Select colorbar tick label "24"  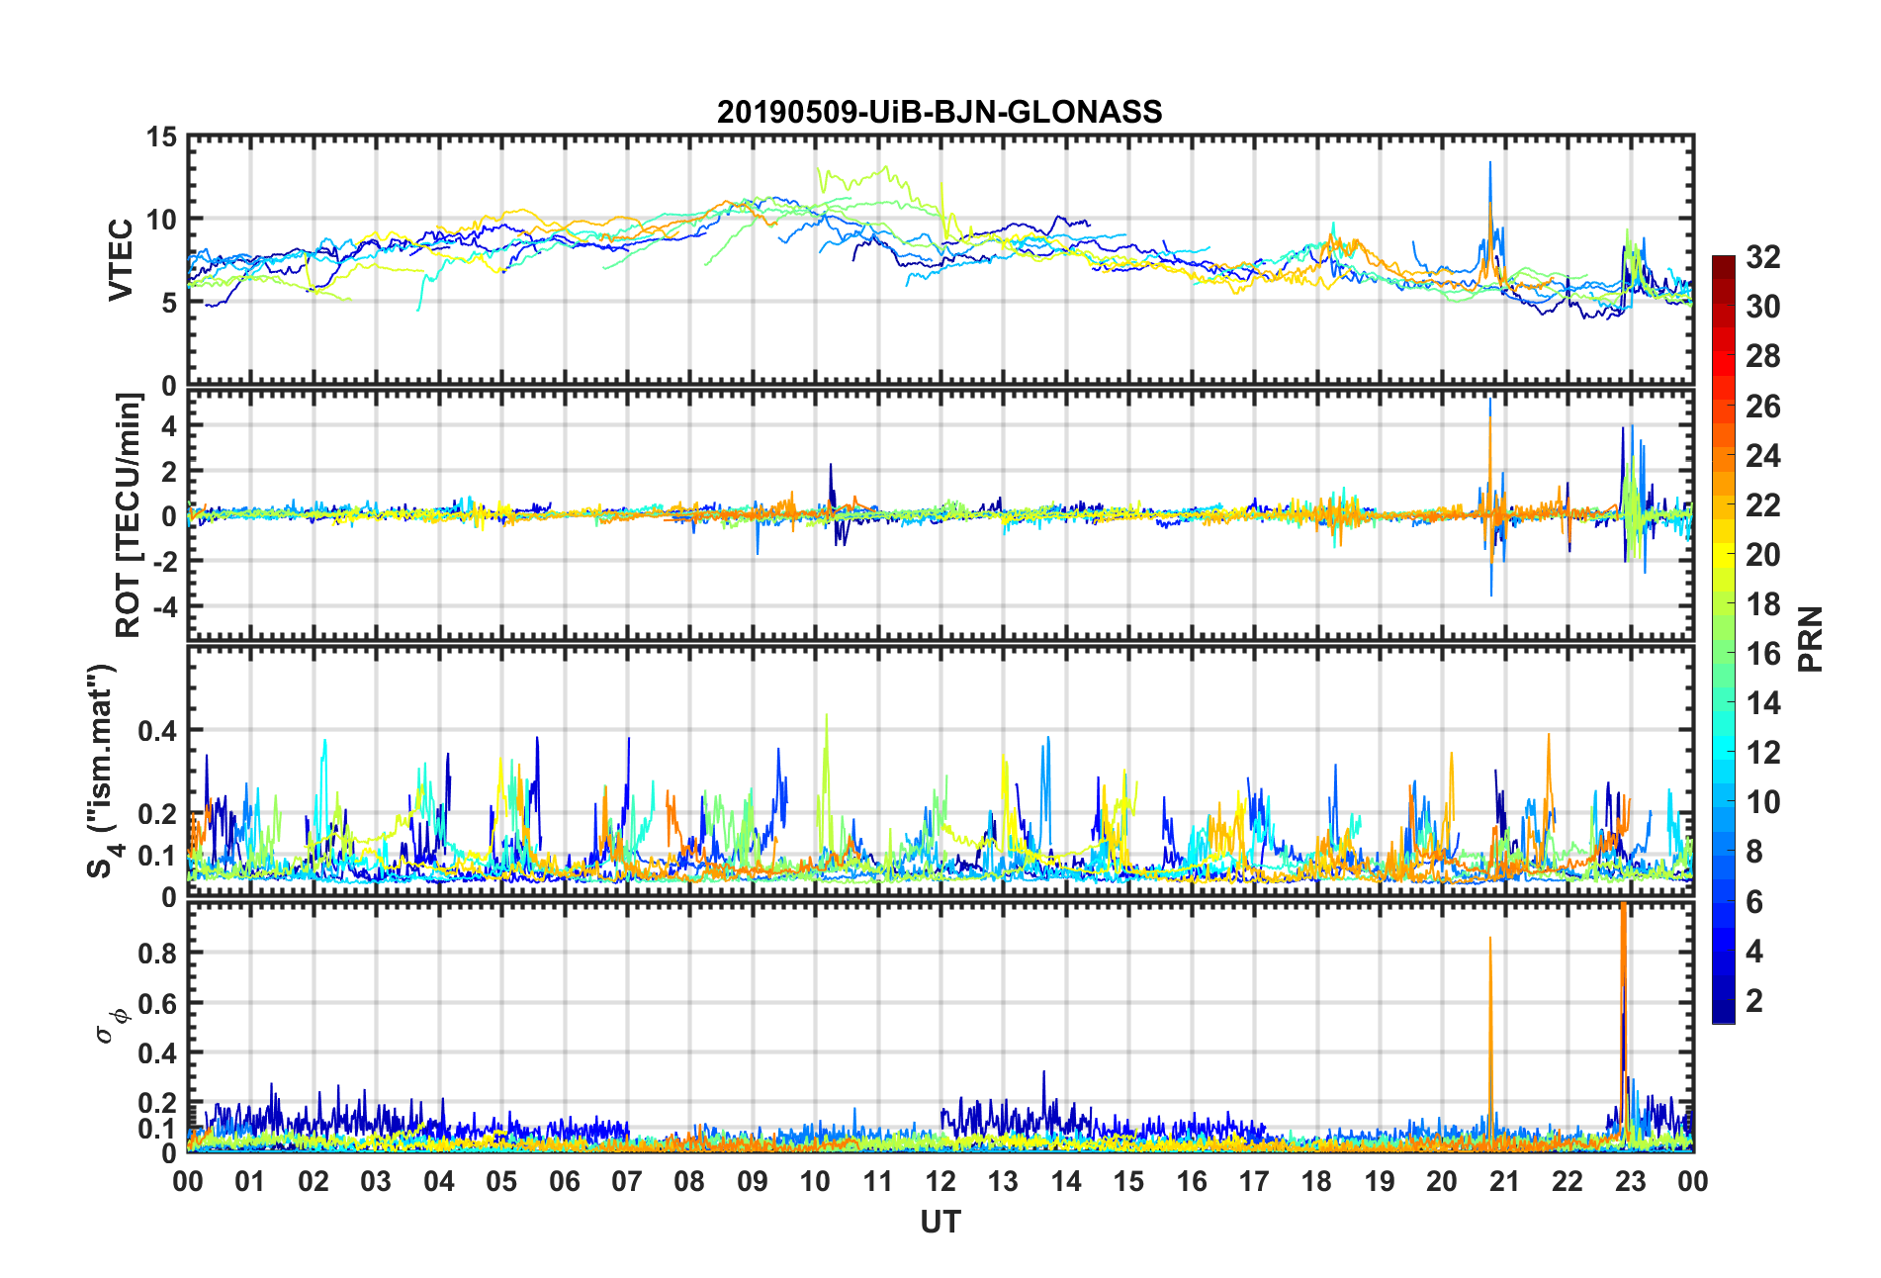(x=1762, y=455)
